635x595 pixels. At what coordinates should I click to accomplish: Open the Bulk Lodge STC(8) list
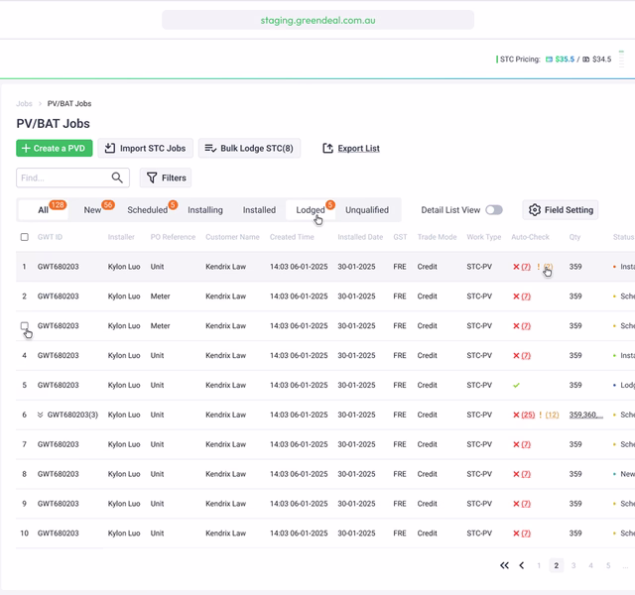pos(248,149)
